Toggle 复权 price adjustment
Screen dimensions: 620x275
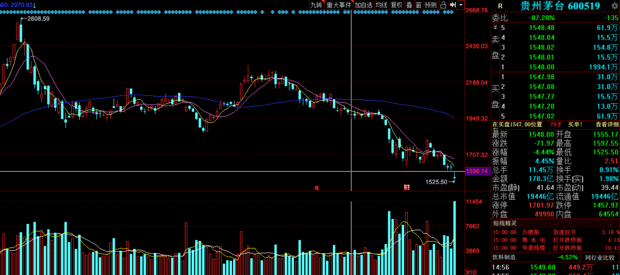pyautogui.click(x=397, y=5)
